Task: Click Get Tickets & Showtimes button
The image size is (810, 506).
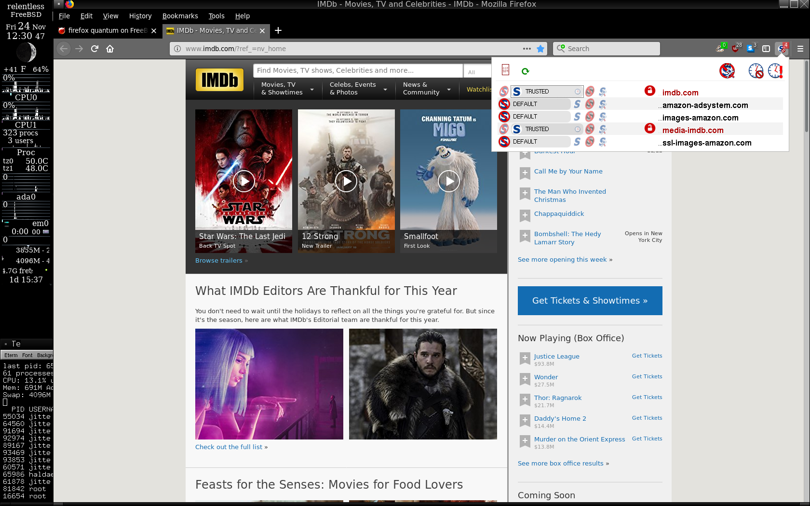Action: pyautogui.click(x=590, y=301)
